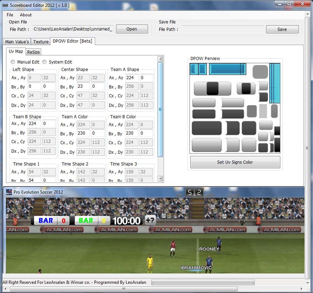Click the Pro Evolution Soccer 2012 panel icon

(x=9, y=192)
